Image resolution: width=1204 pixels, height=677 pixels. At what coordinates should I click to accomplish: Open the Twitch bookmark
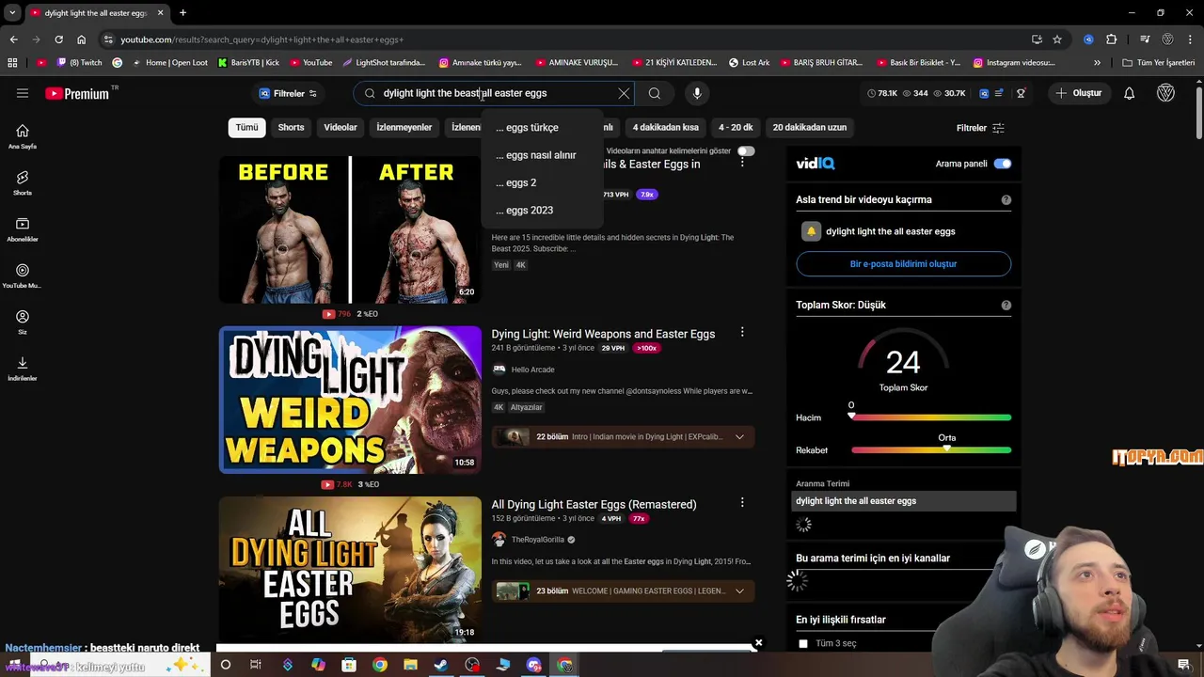[x=79, y=63]
